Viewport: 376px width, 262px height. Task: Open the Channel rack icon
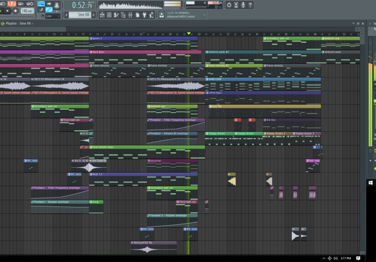pyautogui.click(x=109, y=15)
